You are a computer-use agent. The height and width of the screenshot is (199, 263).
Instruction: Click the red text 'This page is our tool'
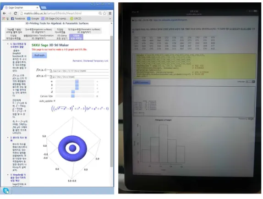(x=60, y=50)
